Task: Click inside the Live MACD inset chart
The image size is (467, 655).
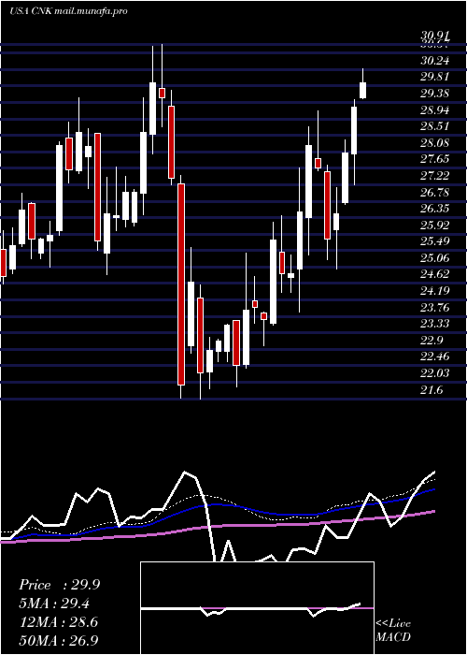Action: coord(257,608)
